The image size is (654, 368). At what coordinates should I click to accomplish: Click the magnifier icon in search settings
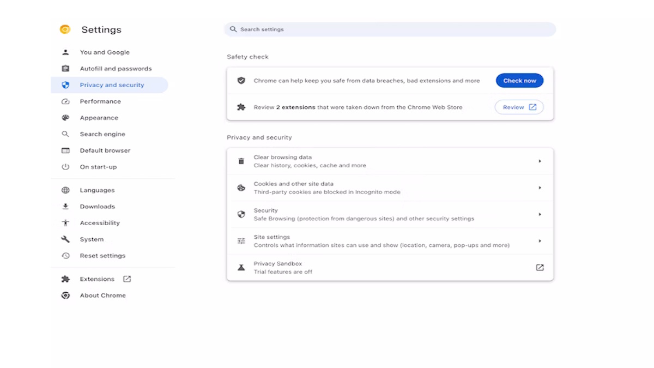[x=233, y=29]
